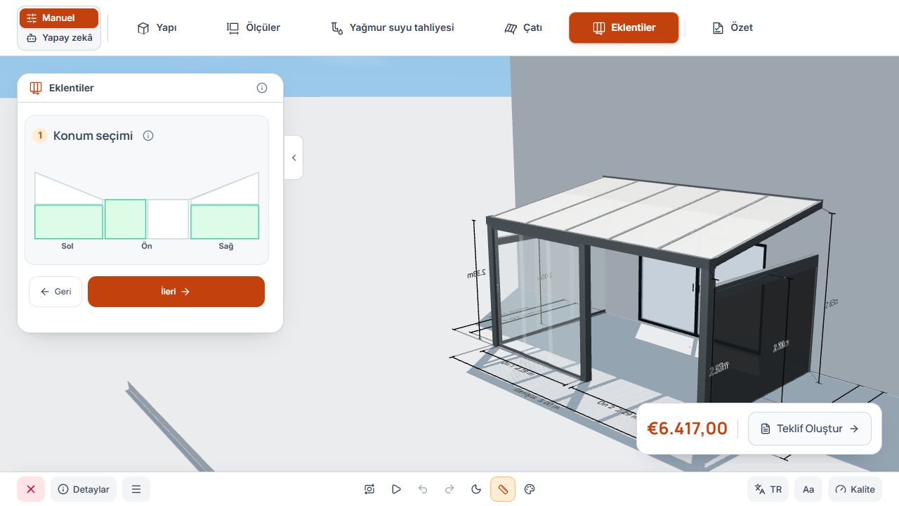This screenshot has width=899, height=506.
Task: Click the price €6.417,00
Action: pyautogui.click(x=687, y=429)
